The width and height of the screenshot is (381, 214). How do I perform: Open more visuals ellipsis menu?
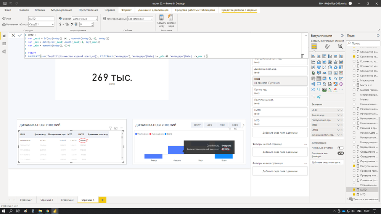click(x=341, y=90)
